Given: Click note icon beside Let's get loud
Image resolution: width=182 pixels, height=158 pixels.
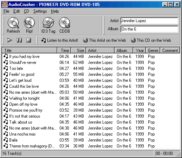Looking at the screenshot, I should [x=6, y=80].
